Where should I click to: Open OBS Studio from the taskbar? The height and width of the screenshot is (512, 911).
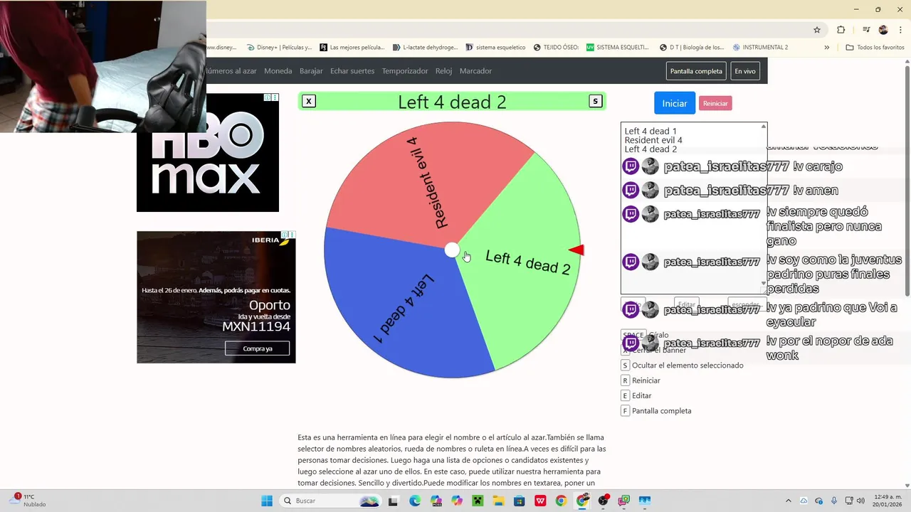pyautogui.click(x=604, y=501)
